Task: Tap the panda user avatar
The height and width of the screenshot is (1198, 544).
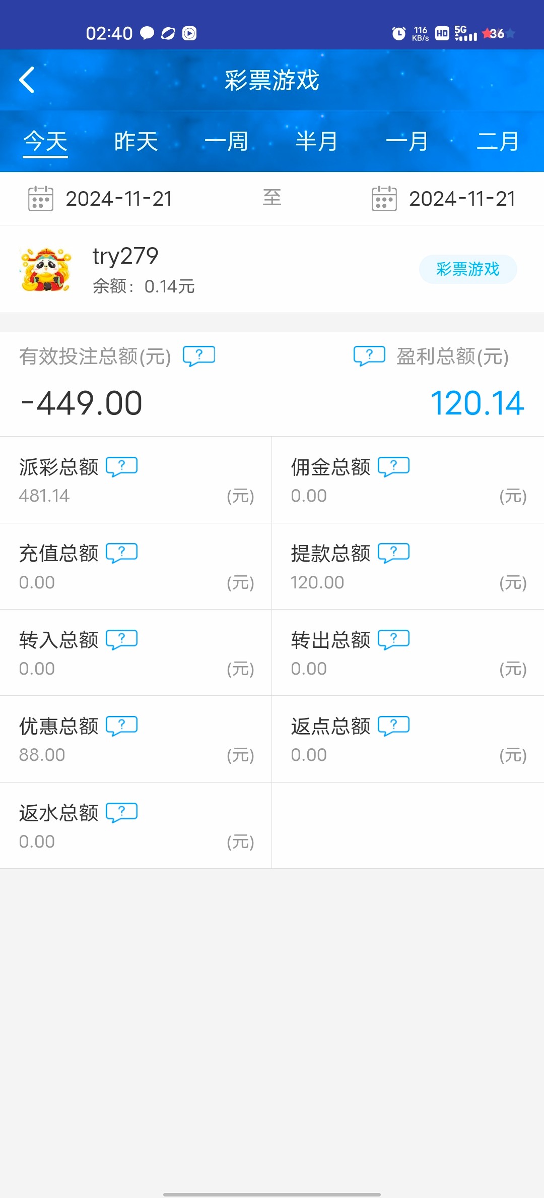Action: (45, 269)
